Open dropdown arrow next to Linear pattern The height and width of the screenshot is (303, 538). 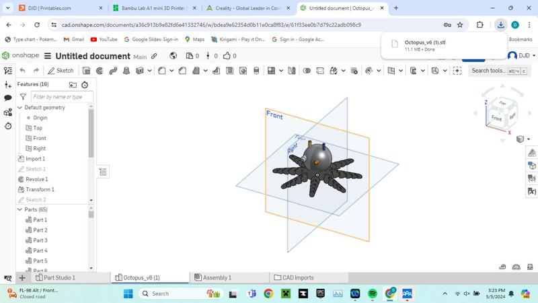pos(281,71)
